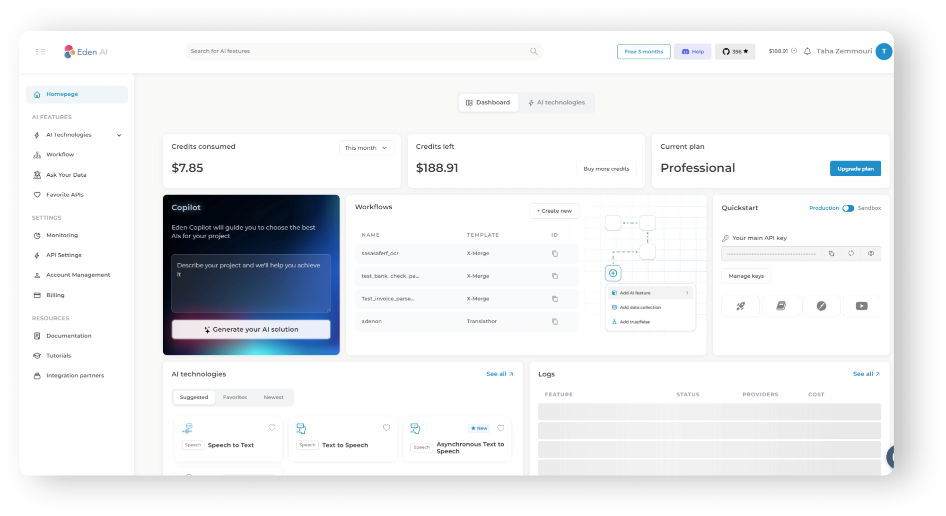The image size is (946, 516).
Task: Open the This month period dropdown
Action: 366,147
